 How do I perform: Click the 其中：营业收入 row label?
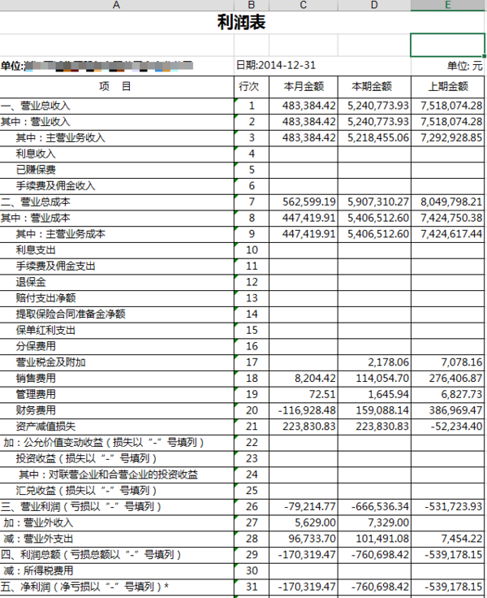pyautogui.click(x=36, y=122)
